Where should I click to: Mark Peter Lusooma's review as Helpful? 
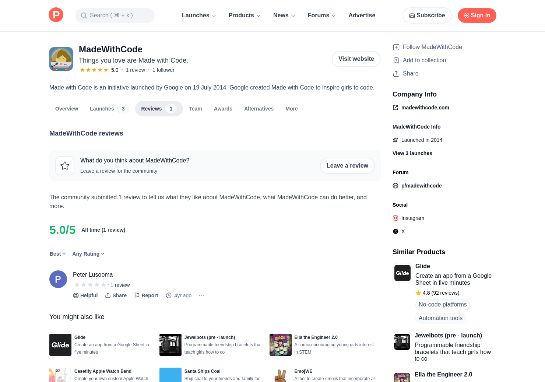pos(85,295)
